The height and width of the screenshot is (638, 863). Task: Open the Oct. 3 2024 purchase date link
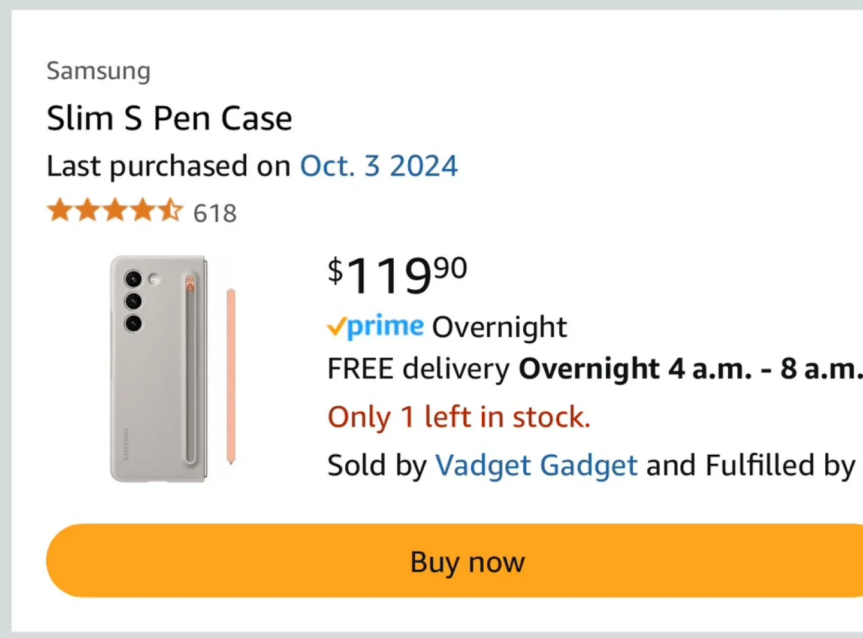click(379, 166)
